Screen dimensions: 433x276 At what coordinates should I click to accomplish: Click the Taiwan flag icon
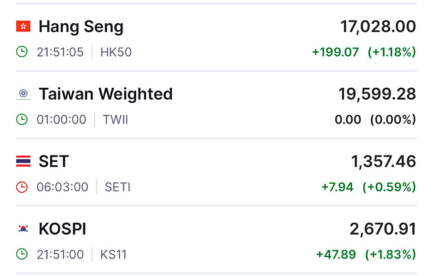coord(23,94)
